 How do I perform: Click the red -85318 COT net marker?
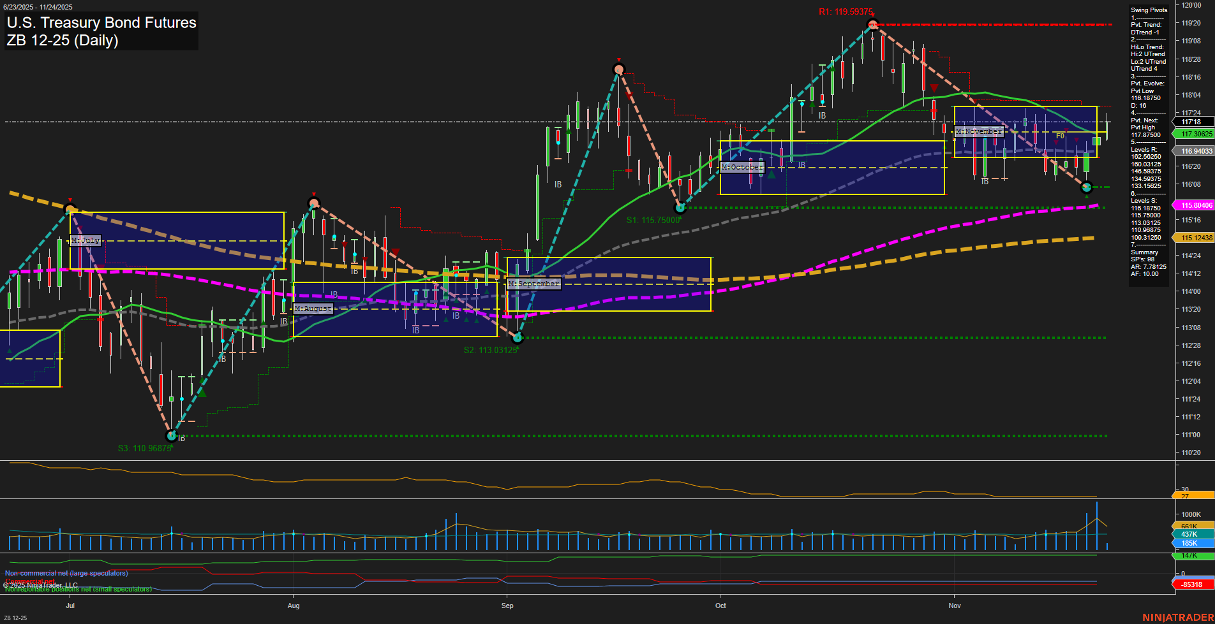click(x=1191, y=583)
